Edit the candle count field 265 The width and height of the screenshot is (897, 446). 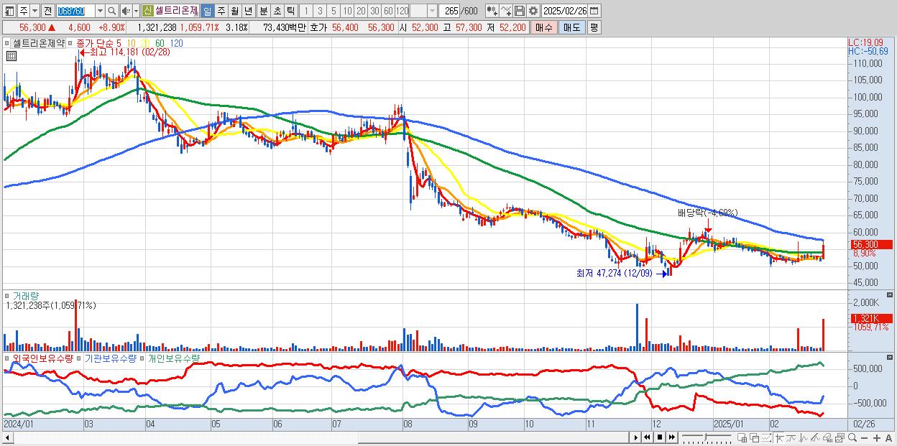pyautogui.click(x=448, y=11)
